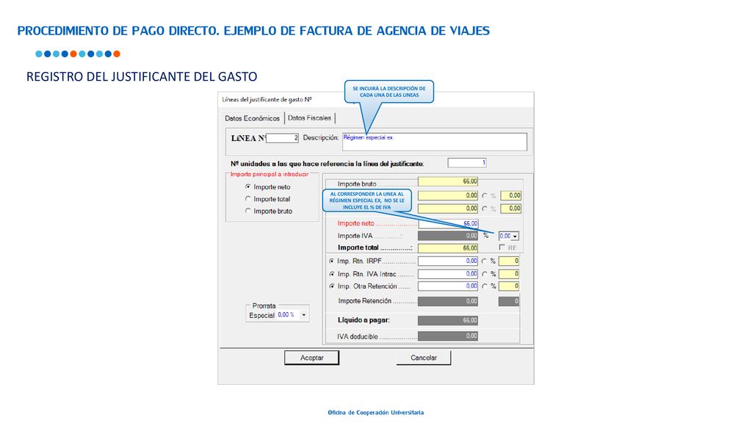Viewport: 752px width, 423px height.
Task: Click the IRPF percentage field
Action: (509, 261)
